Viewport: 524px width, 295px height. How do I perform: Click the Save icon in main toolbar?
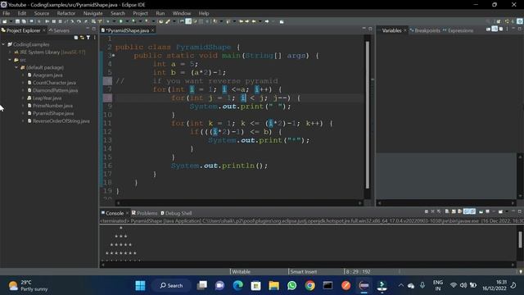[17, 21]
